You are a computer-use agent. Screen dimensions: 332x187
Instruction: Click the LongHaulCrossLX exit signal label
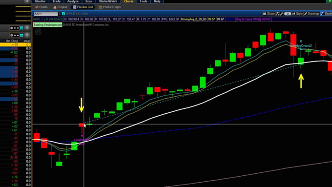pyautogui.click(x=301, y=45)
